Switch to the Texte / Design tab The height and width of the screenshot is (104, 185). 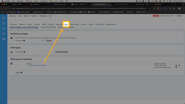pos(74,24)
